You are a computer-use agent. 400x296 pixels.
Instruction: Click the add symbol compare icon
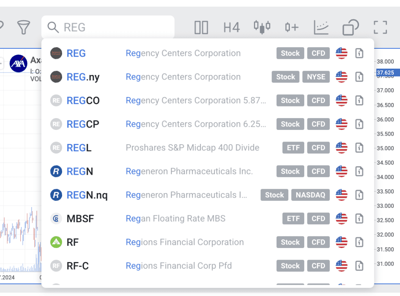click(x=291, y=27)
